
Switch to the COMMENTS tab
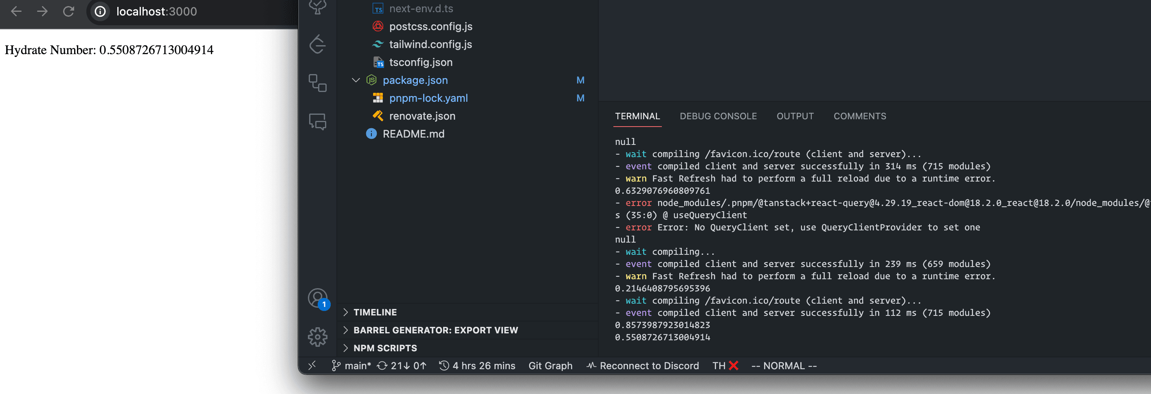[x=860, y=116]
